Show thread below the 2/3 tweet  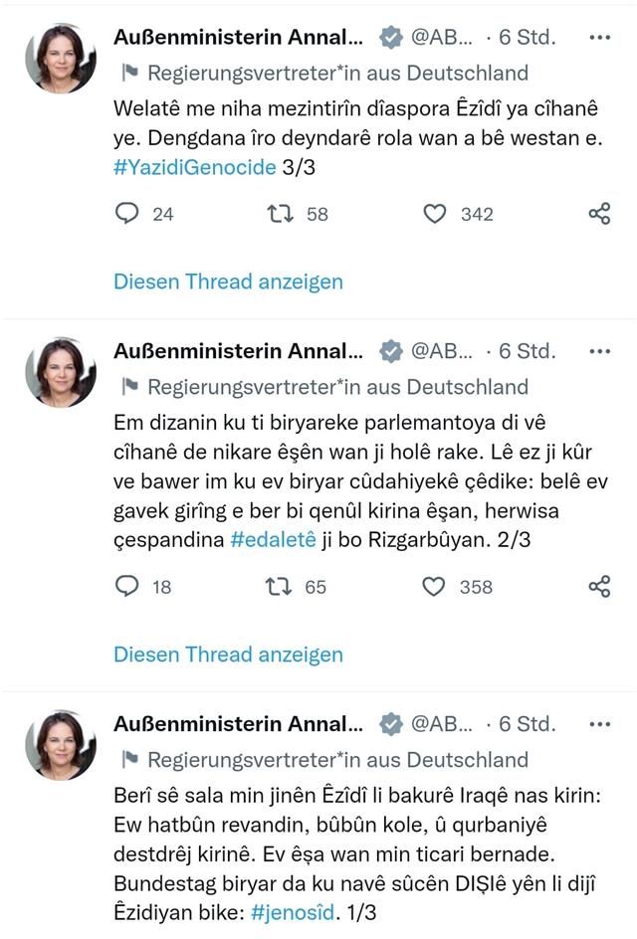point(228,655)
